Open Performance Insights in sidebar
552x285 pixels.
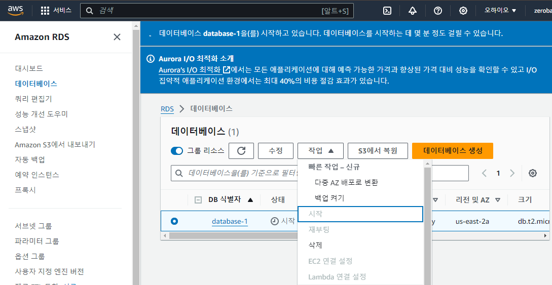41,114
